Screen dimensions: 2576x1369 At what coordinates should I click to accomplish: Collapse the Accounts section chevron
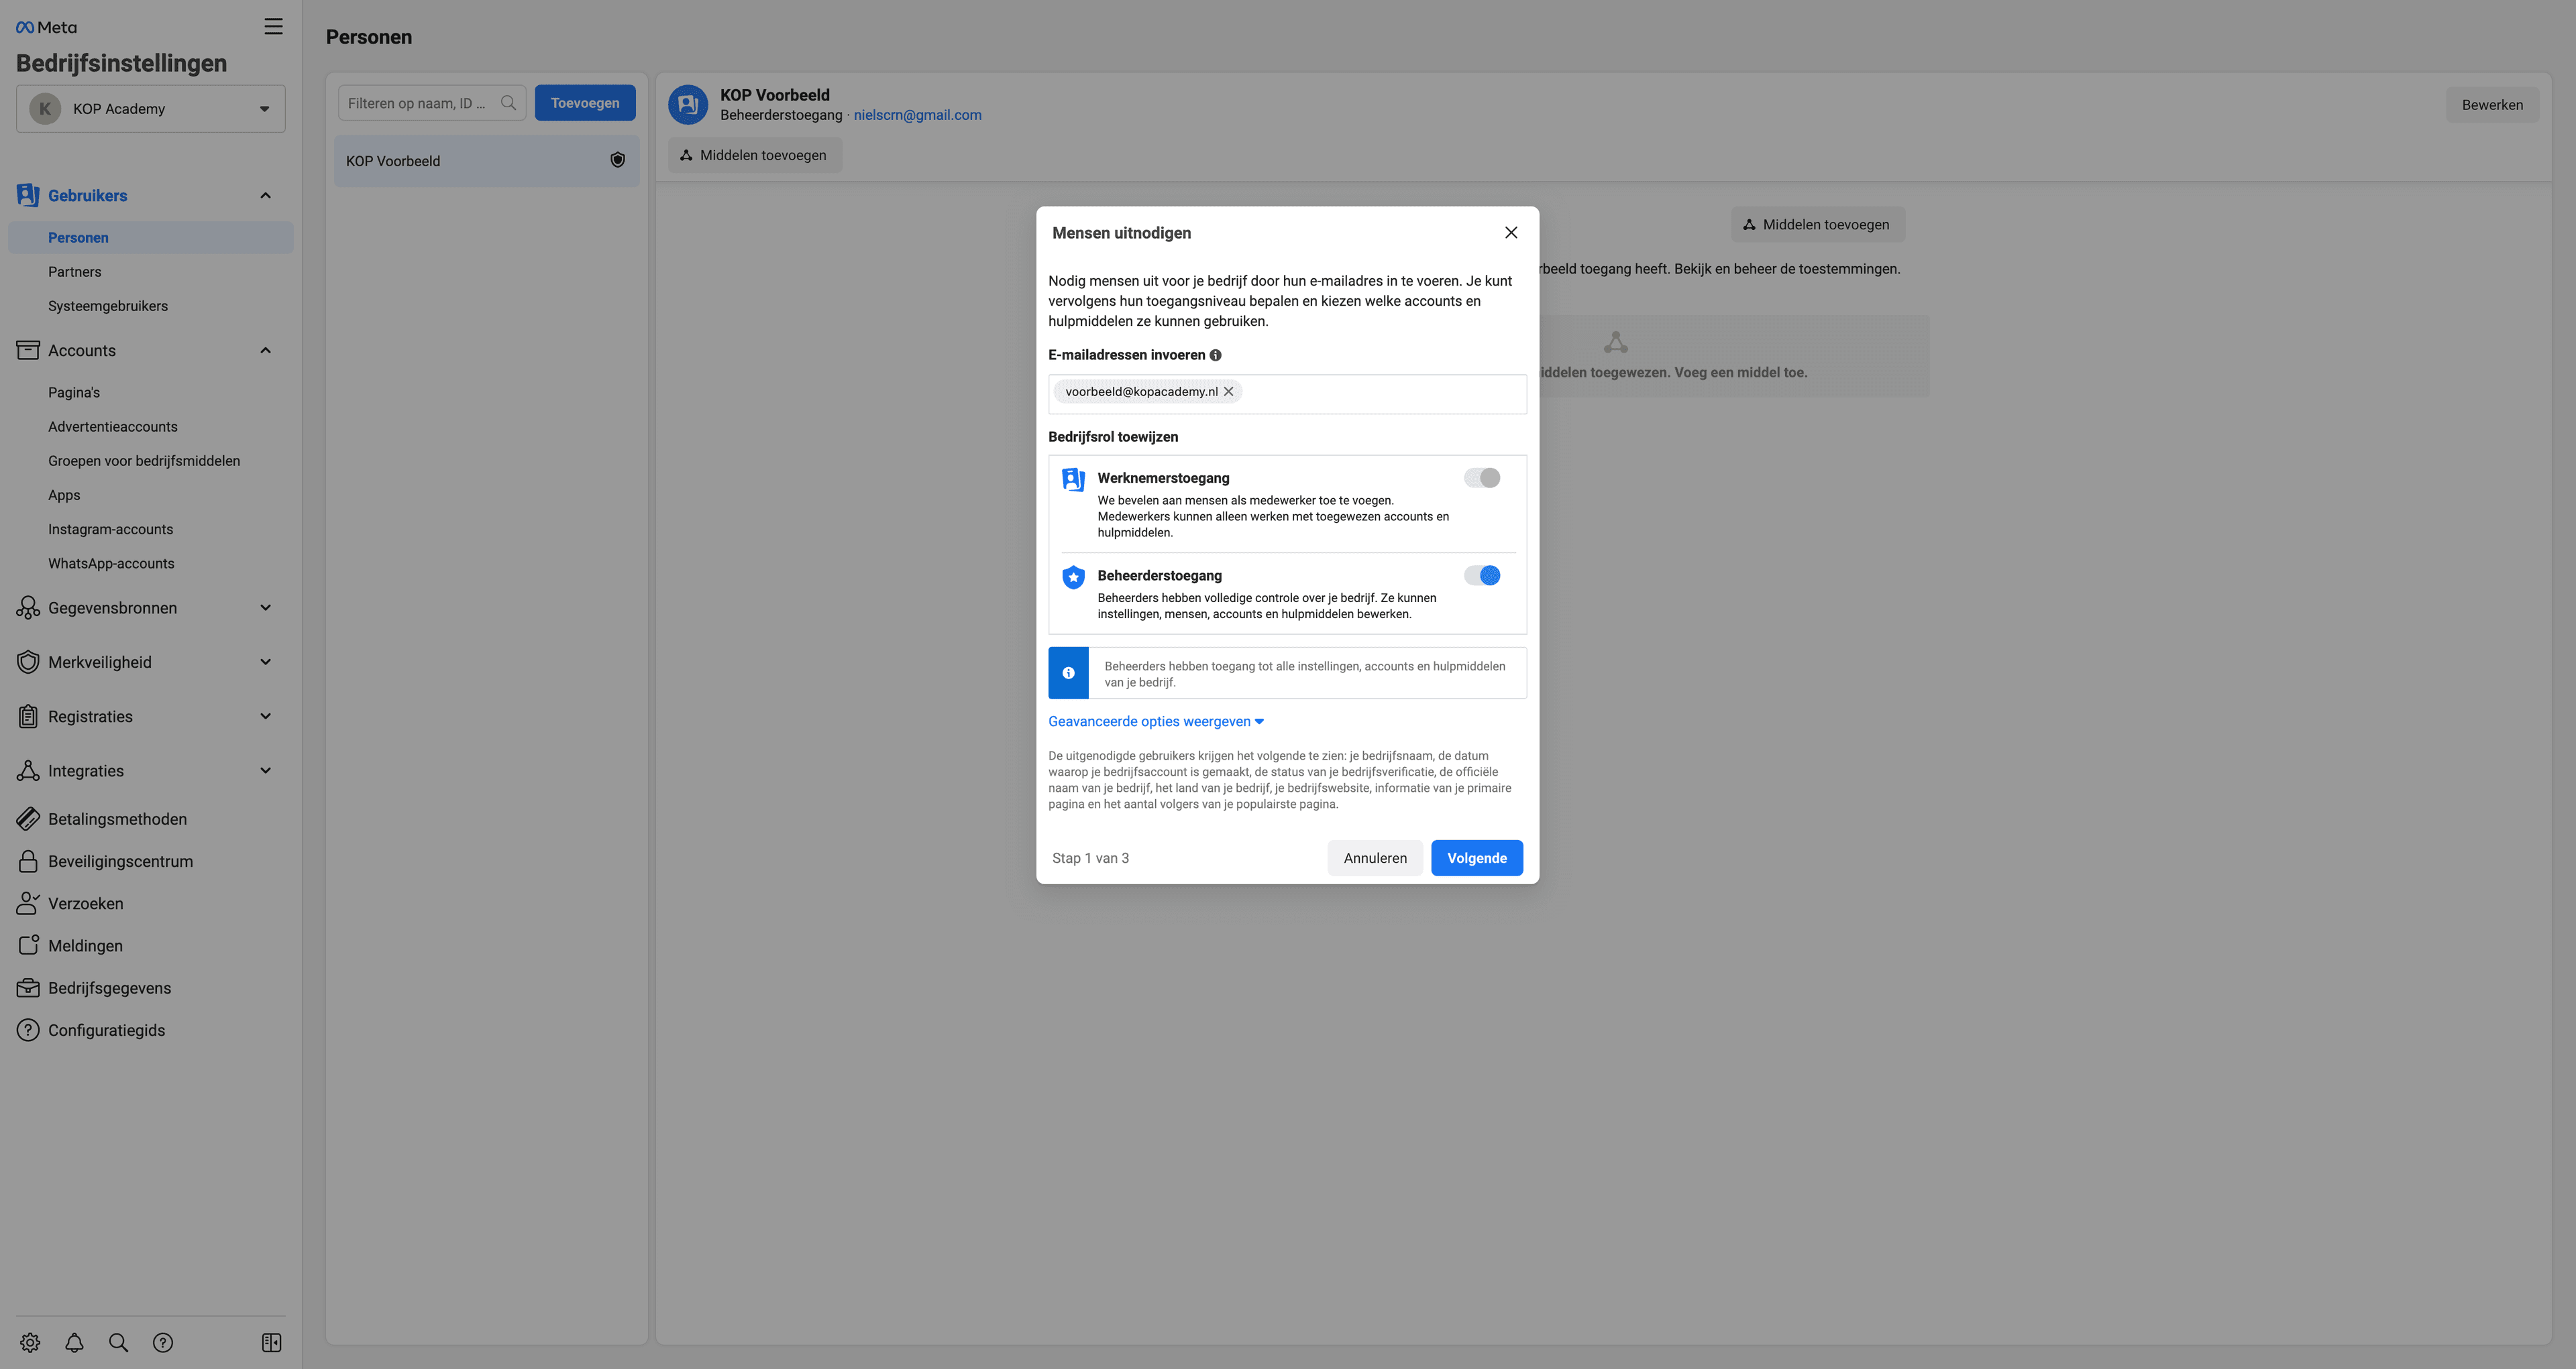click(265, 350)
